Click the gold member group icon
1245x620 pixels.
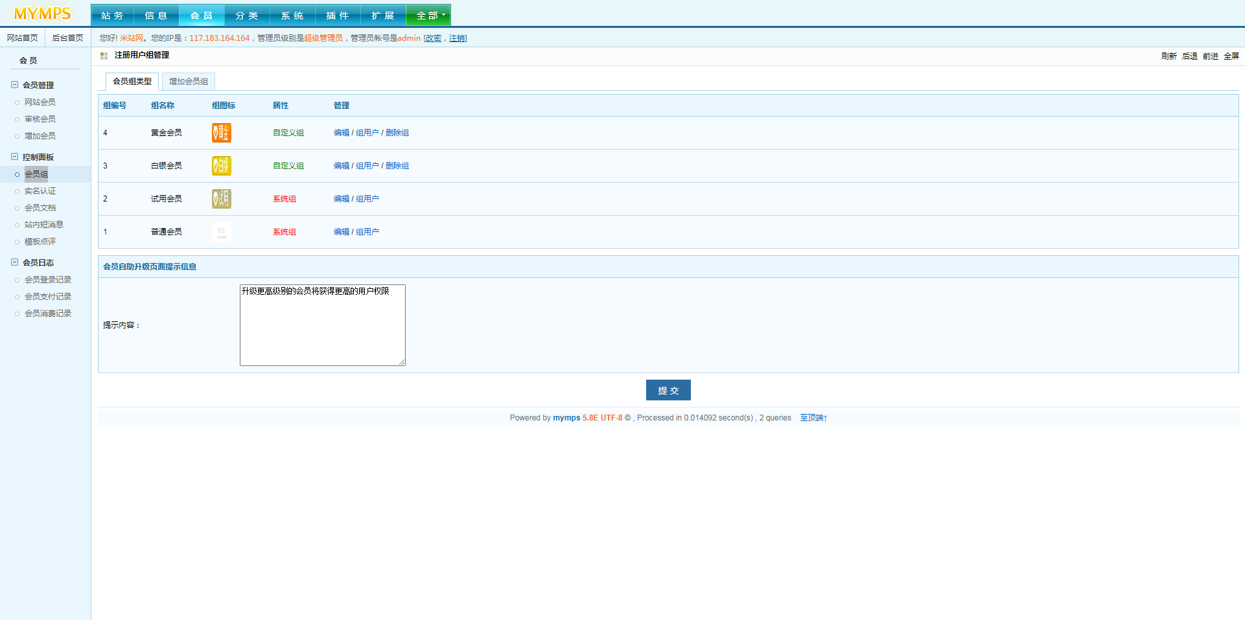[x=221, y=133]
